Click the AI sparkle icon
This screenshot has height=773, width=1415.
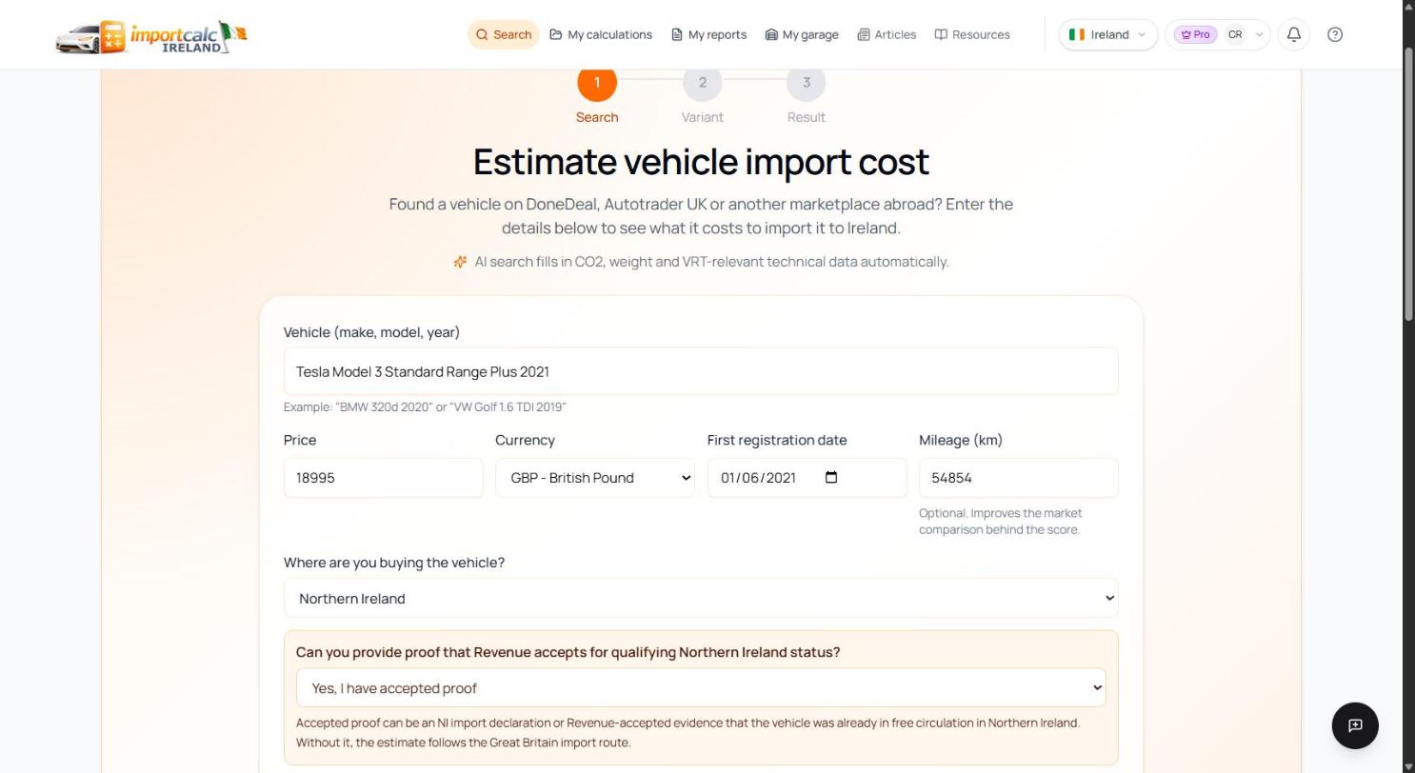pos(460,262)
